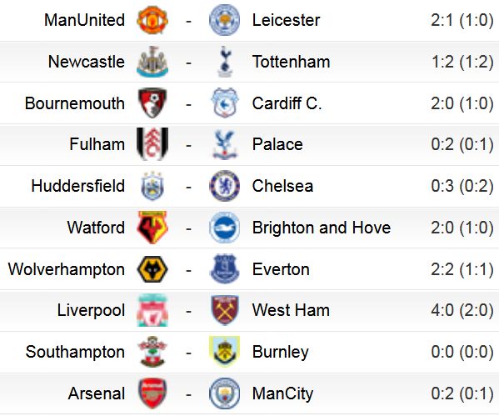This screenshot has width=499, height=416.
Task: Click the Manchester City crest icon
Action: coord(224,393)
